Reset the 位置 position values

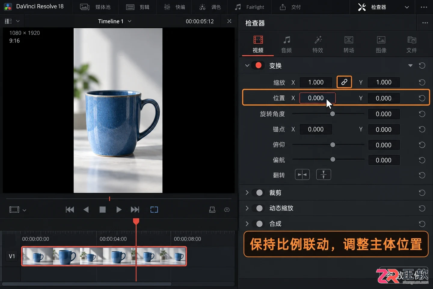click(422, 98)
